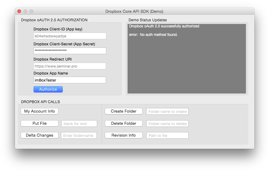Click 'error: No auth method found.' line
Image resolution: width=269 pixels, height=171 pixels.
[x=153, y=35]
